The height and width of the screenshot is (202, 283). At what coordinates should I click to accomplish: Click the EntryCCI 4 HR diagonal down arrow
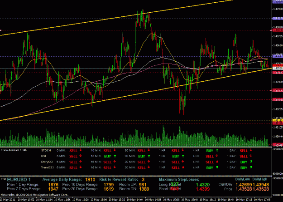click(x=217, y=162)
